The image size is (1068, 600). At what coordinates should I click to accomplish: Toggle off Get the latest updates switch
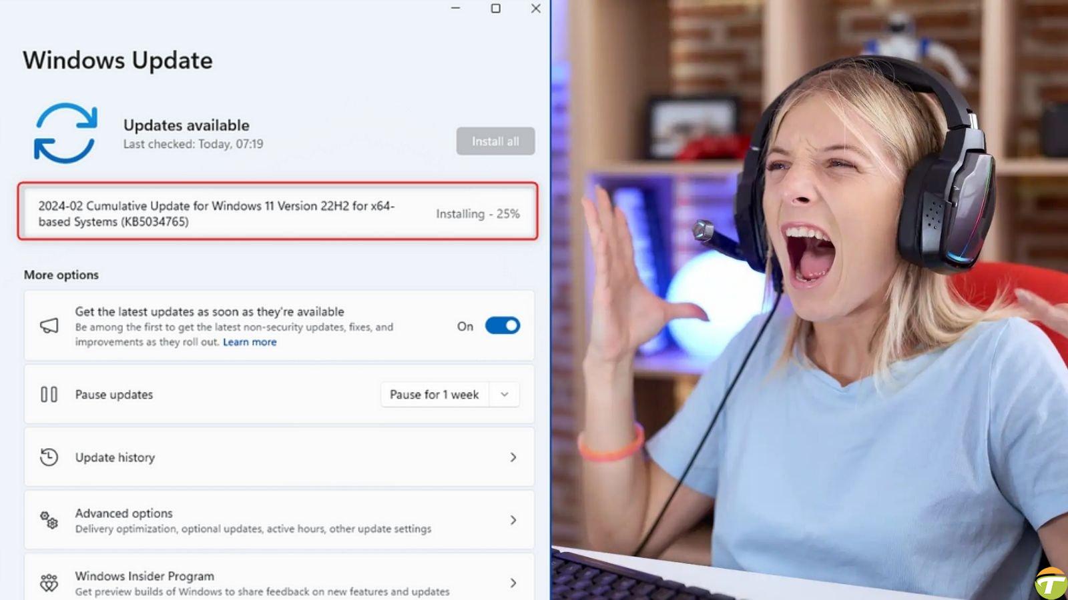point(503,326)
